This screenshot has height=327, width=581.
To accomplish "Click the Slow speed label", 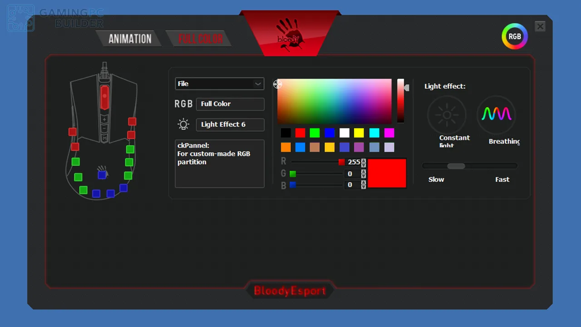I will (436, 179).
